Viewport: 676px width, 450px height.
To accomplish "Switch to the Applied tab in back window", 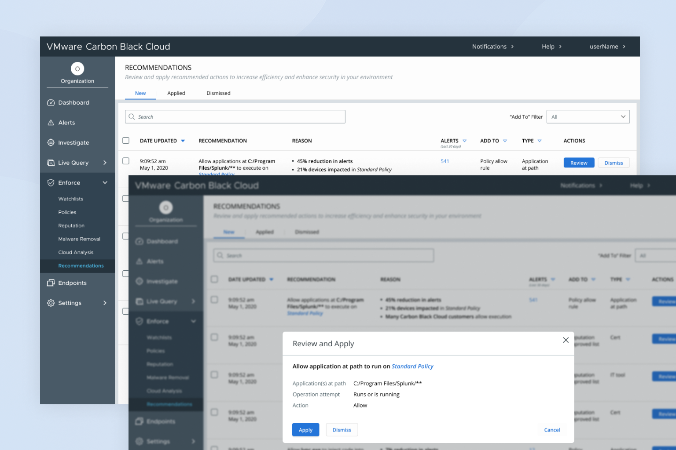I will tap(176, 93).
